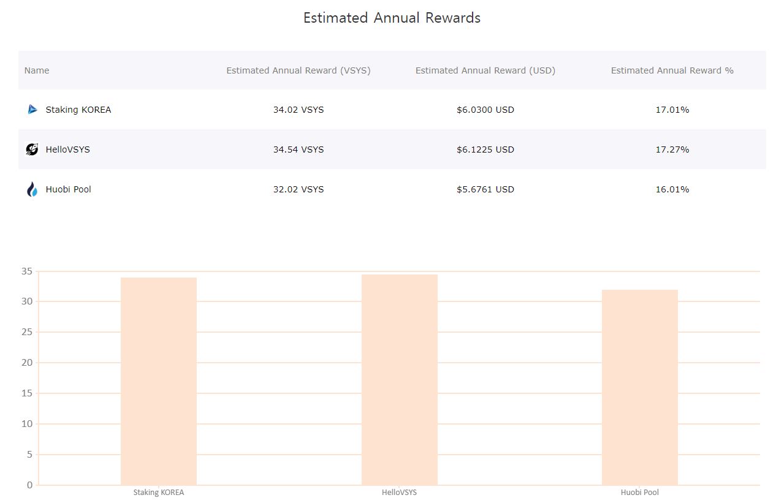
Task: Click the Huobi Pool chart bar
Action: (640, 387)
